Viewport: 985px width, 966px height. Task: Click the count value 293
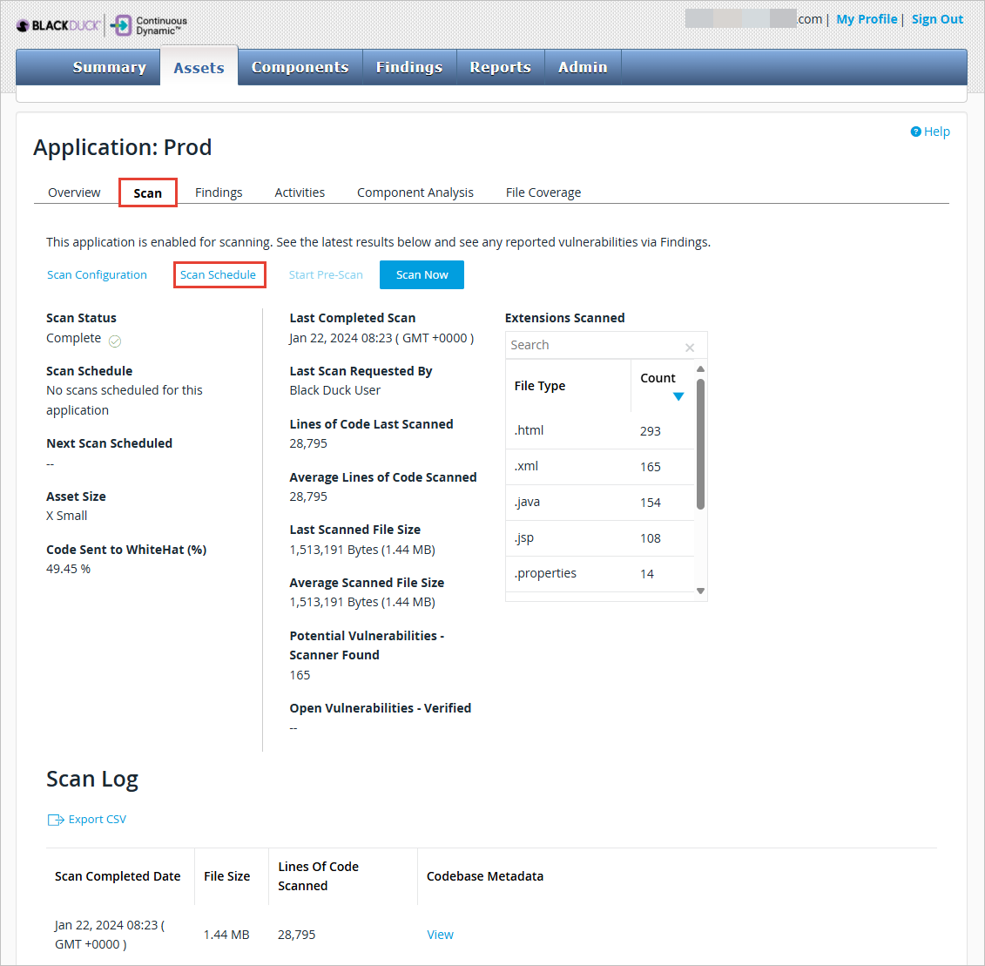pyautogui.click(x=651, y=431)
